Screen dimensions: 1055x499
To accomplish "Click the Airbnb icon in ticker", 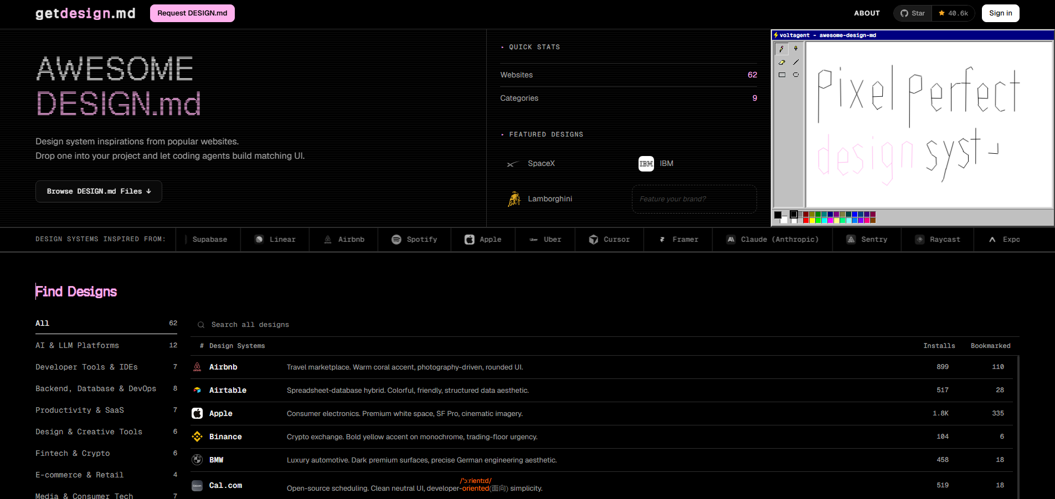I will (328, 240).
